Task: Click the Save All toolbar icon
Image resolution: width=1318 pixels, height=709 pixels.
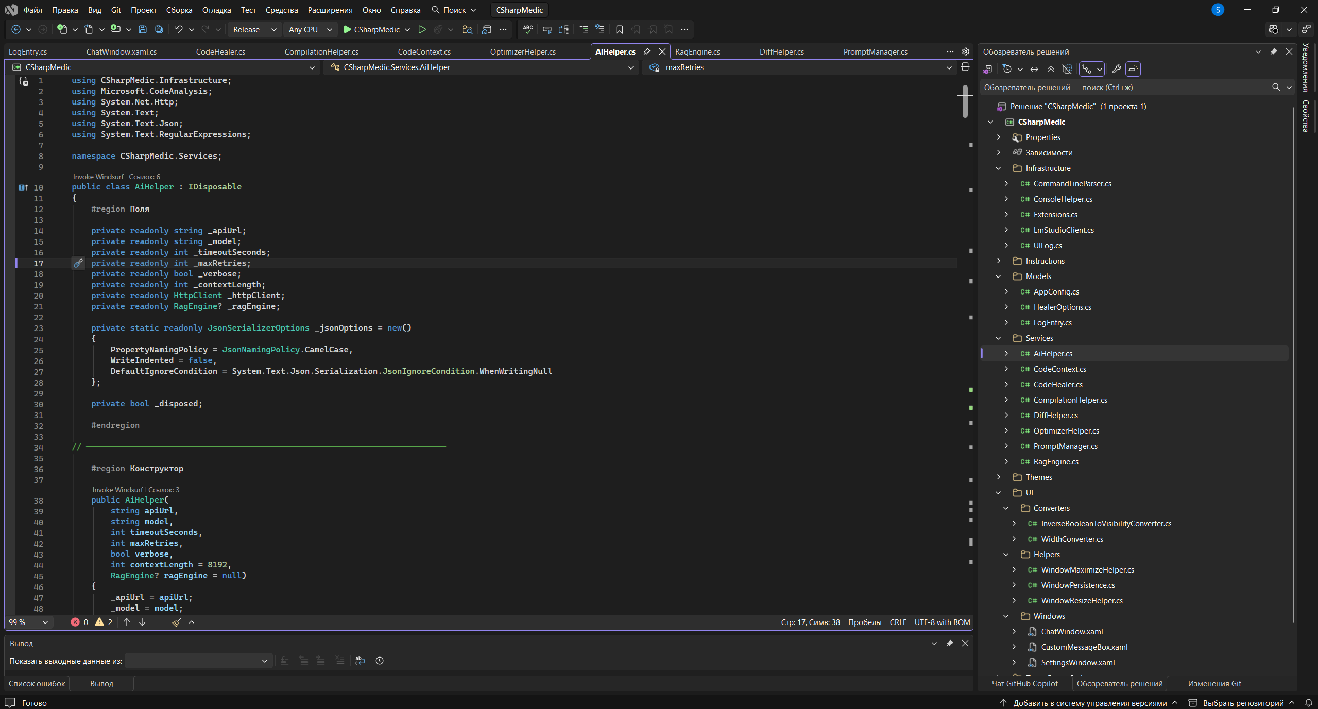Action: pyautogui.click(x=159, y=29)
